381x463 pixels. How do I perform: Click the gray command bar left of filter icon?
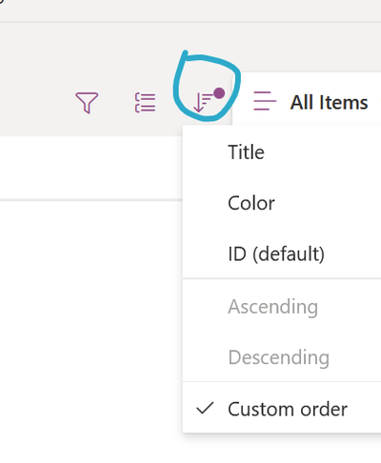coord(35,103)
